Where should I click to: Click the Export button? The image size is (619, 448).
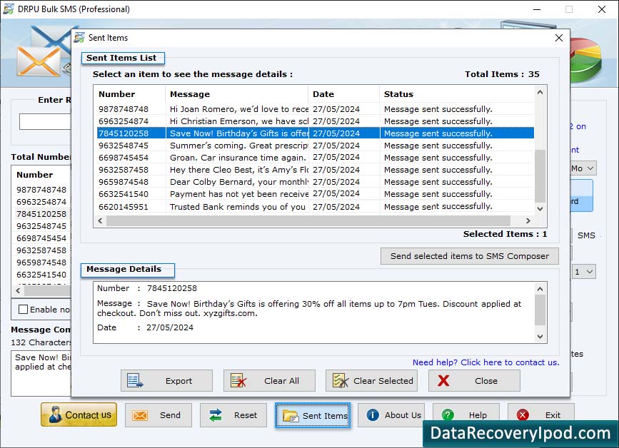tap(166, 380)
